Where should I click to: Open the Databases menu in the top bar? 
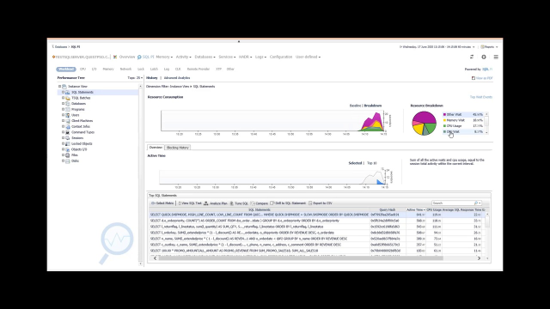pyautogui.click(x=205, y=57)
